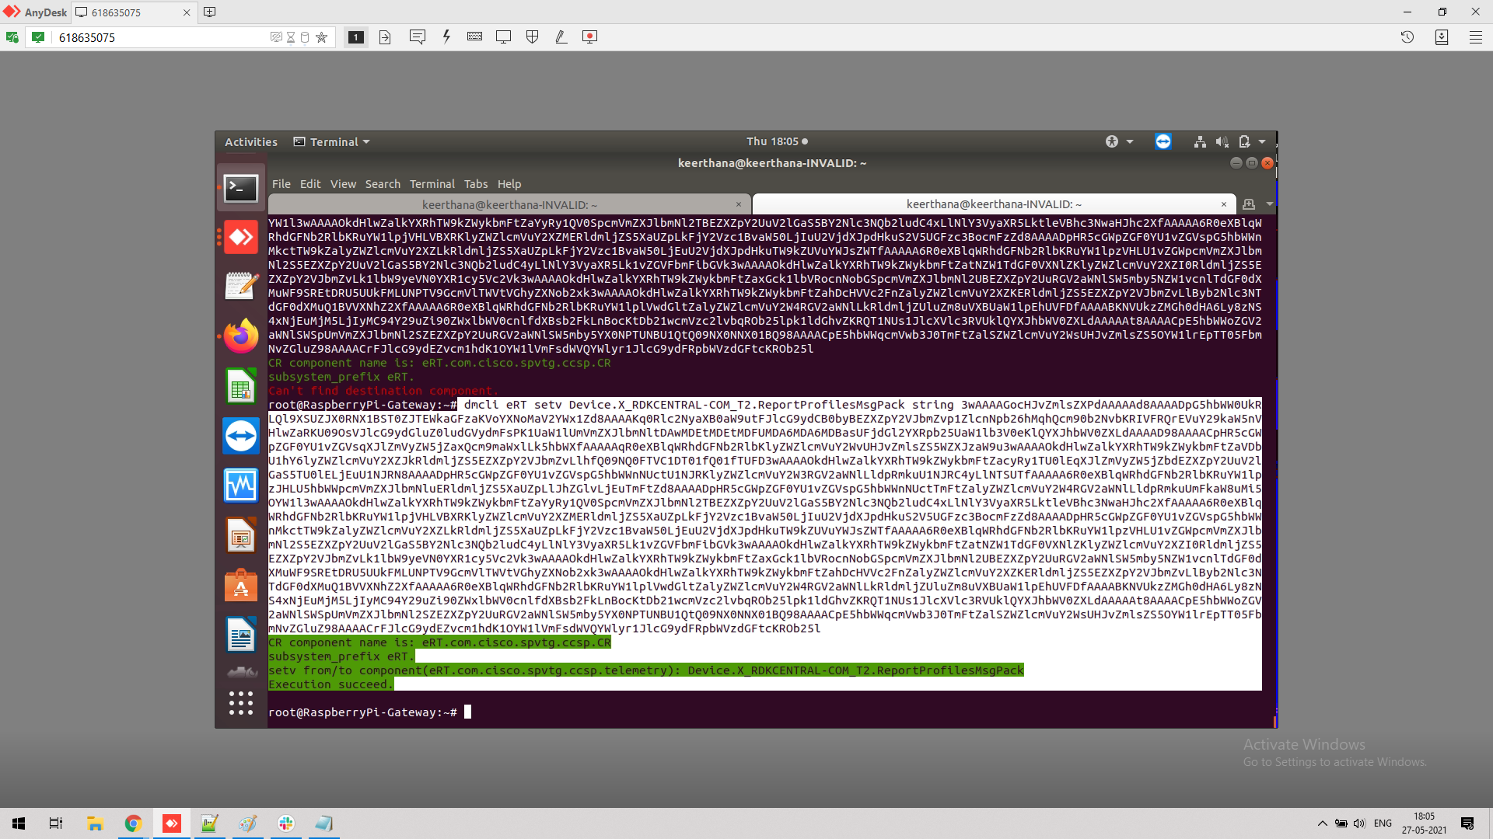The image size is (1493, 839).
Task: Open the terminal Edit menu
Action: pyautogui.click(x=310, y=184)
